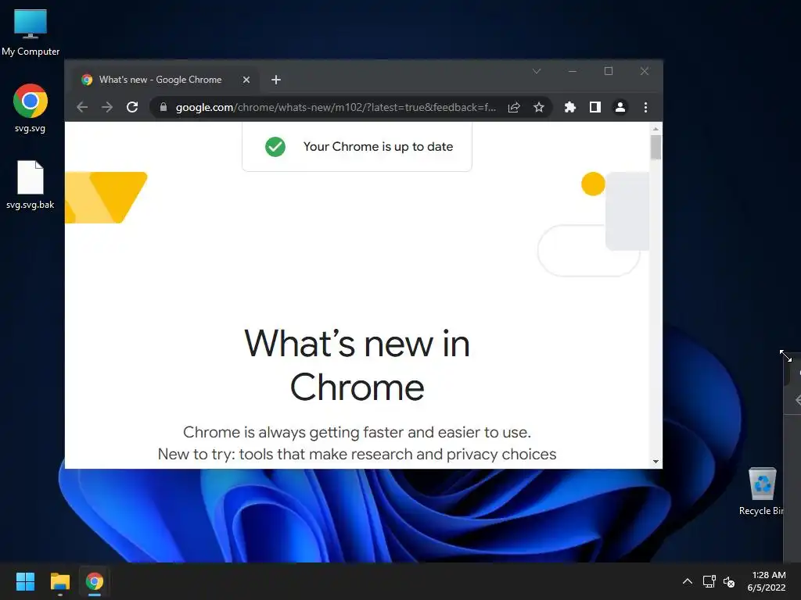Open the Windows Start menu
801x600 pixels.
tap(25, 581)
